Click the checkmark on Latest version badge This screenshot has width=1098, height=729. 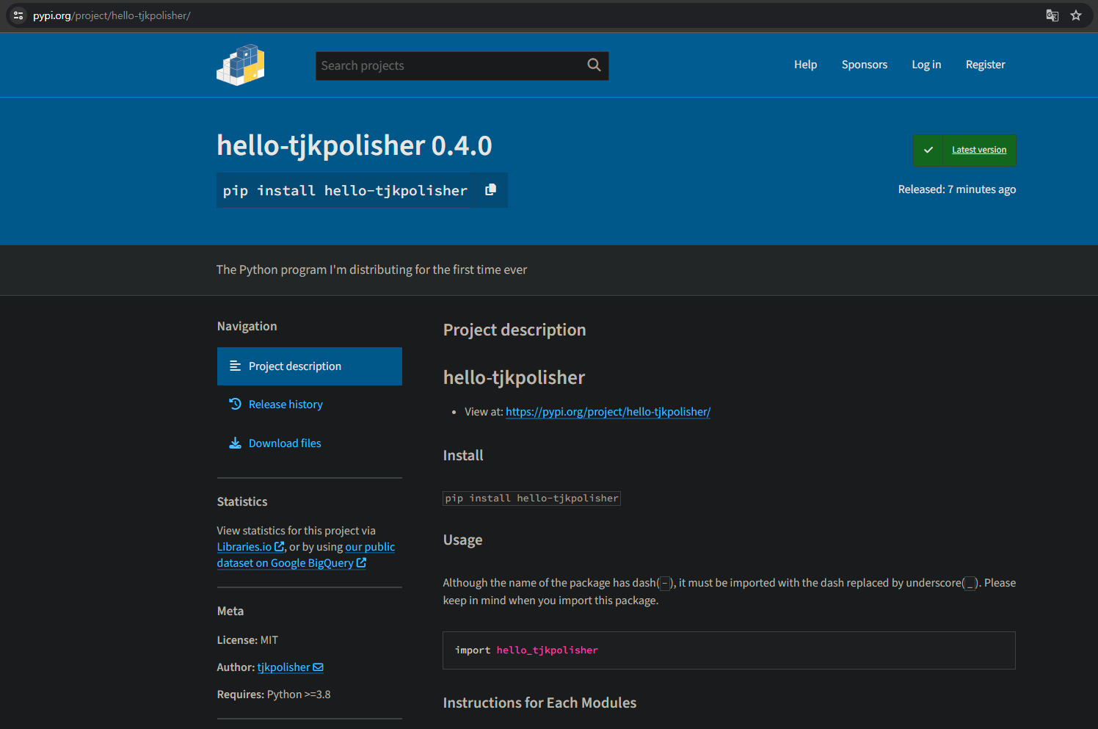pyautogui.click(x=928, y=150)
